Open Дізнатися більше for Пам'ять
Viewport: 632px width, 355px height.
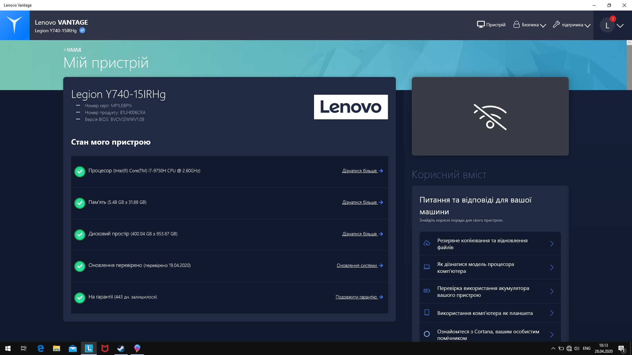362,202
